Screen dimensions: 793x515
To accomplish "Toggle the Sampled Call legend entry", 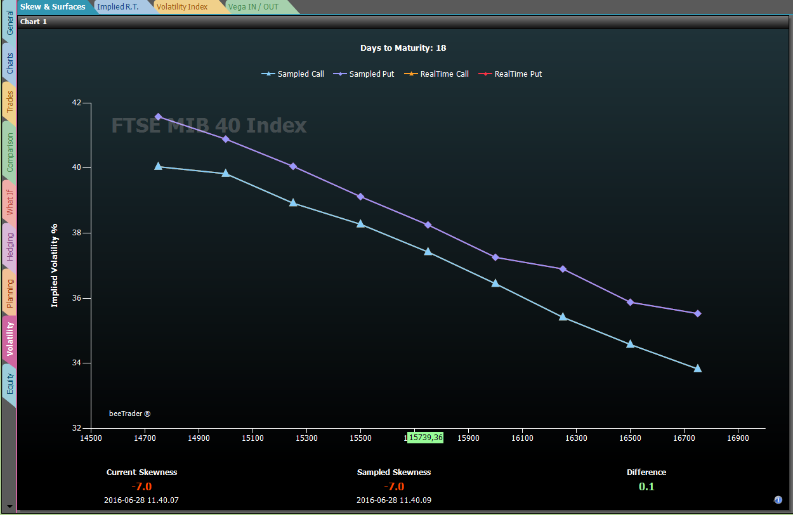I will [293, 74].
